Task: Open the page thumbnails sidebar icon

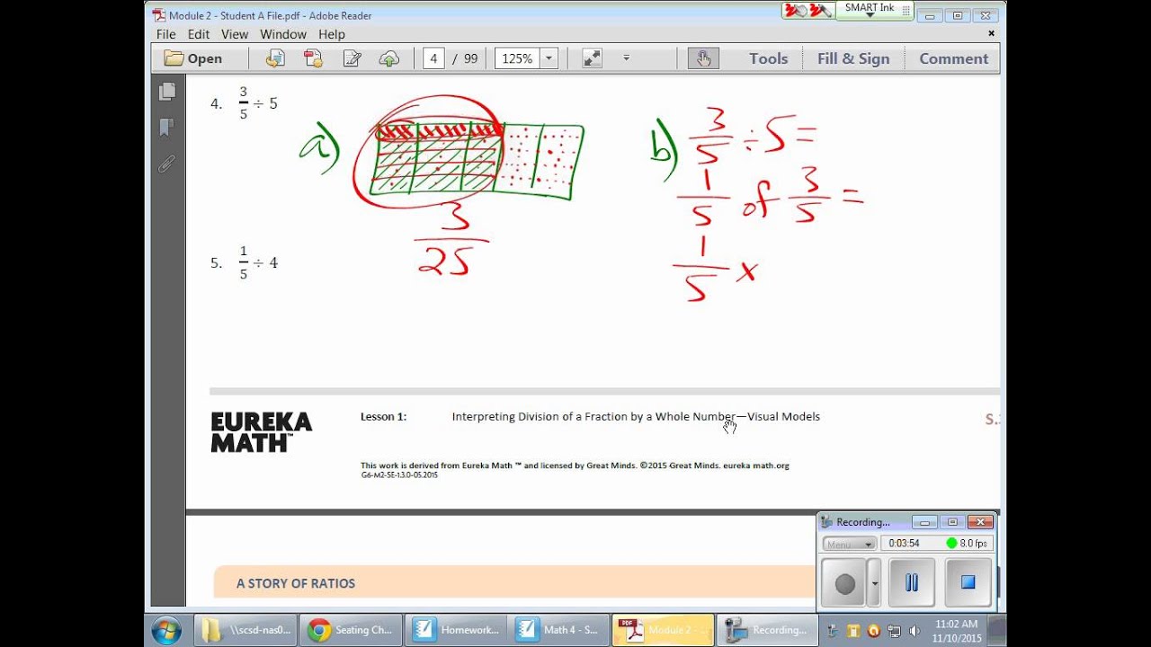Action: coord(167,92)
